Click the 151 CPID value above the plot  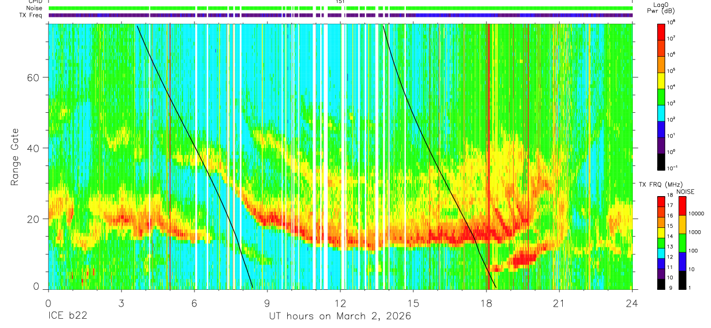click(x=340, y=2)
